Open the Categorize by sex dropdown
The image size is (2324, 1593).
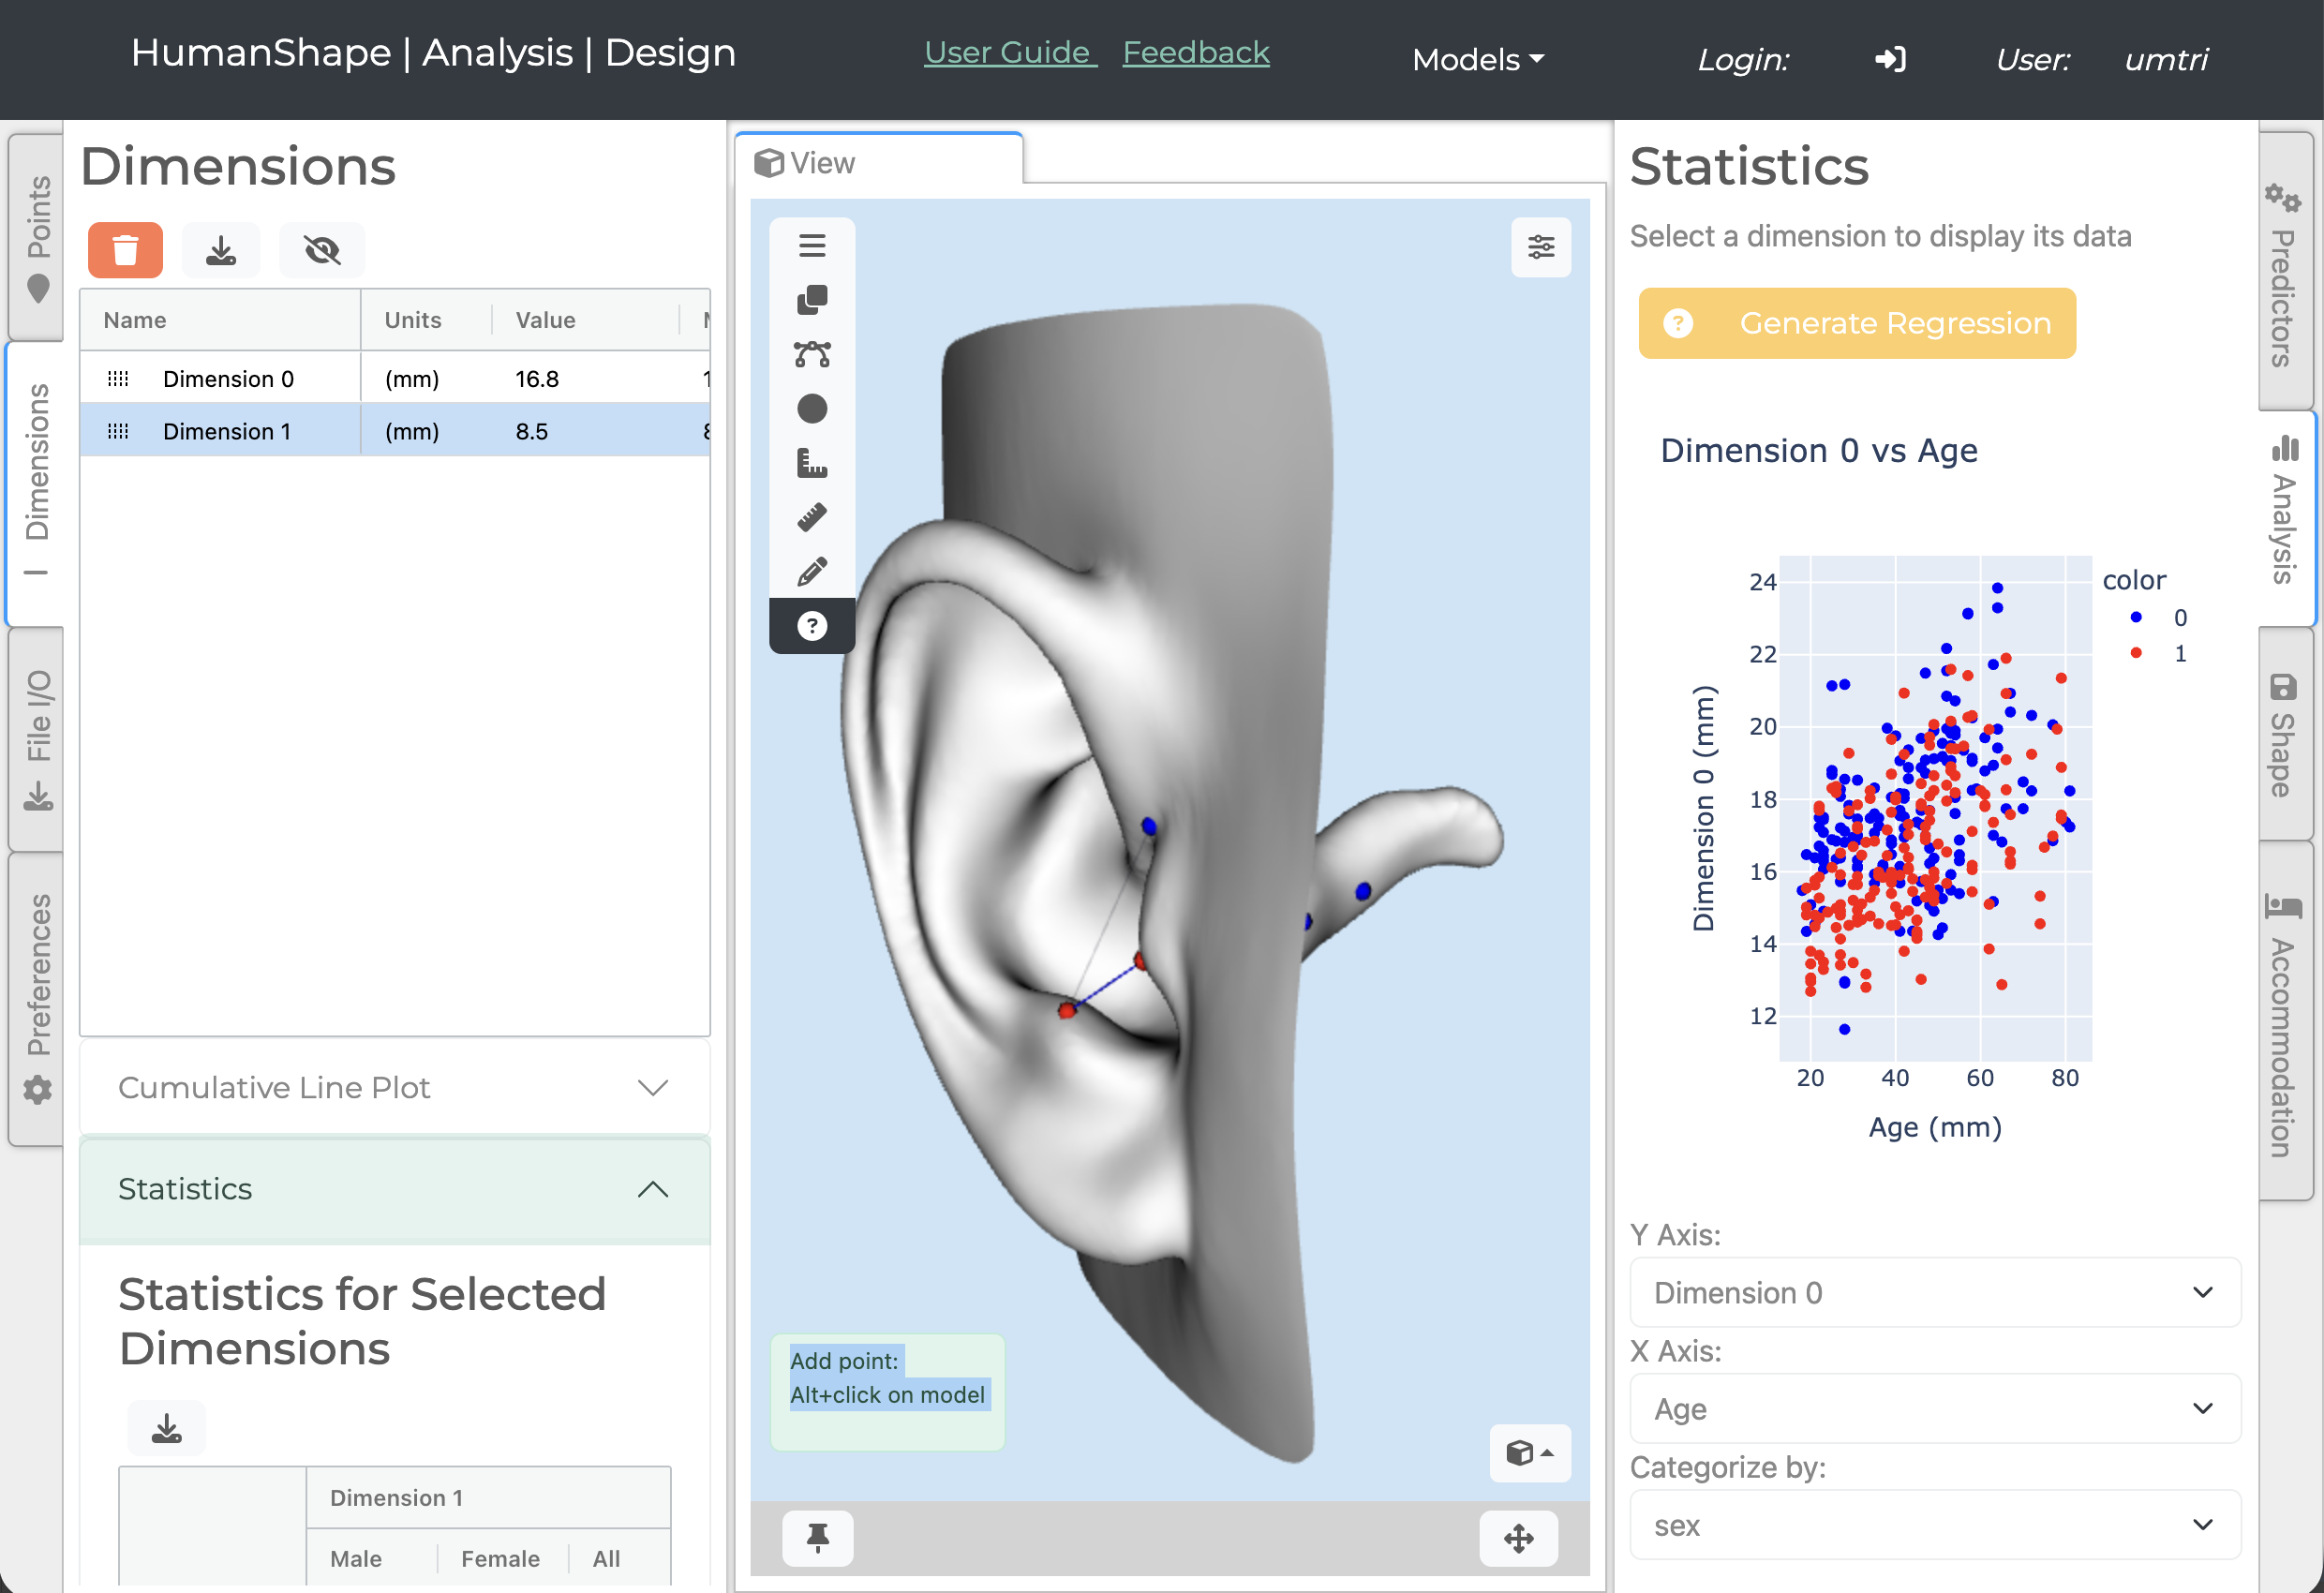1934,1525
